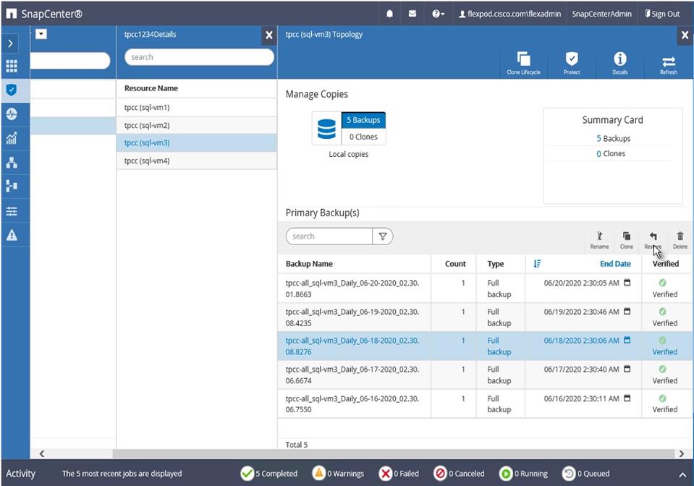Click calendar icon for 06/20/2020 backup
Viewport: 694px width, 486px height.
[627, 283]
